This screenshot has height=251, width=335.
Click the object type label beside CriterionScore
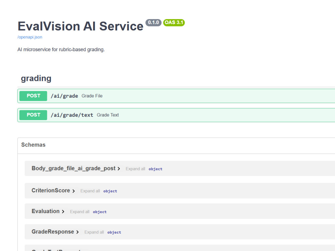[110, 191]
